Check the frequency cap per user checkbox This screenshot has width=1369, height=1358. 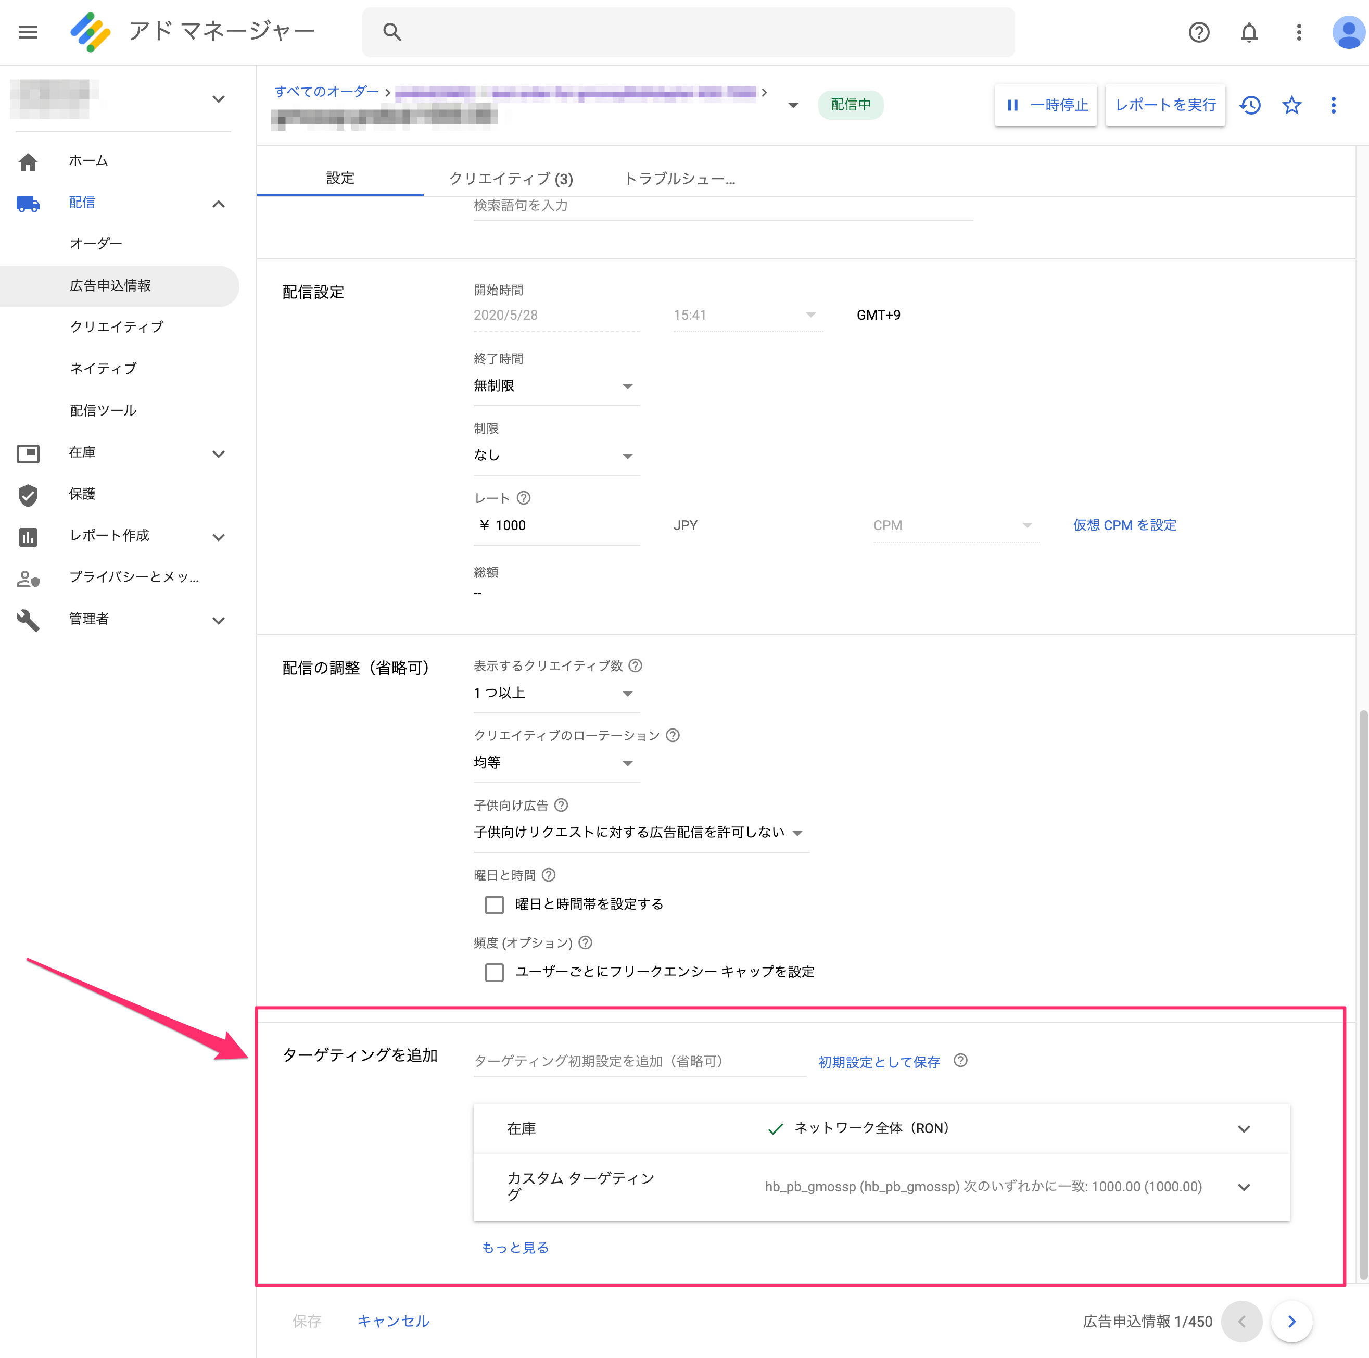pos(494,972)
